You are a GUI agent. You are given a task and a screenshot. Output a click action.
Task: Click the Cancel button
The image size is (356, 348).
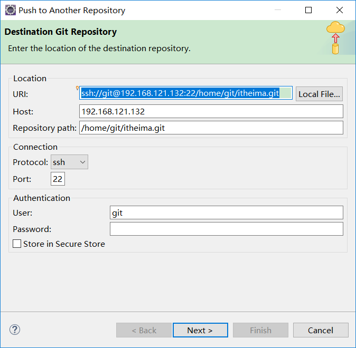coord(321,330)
